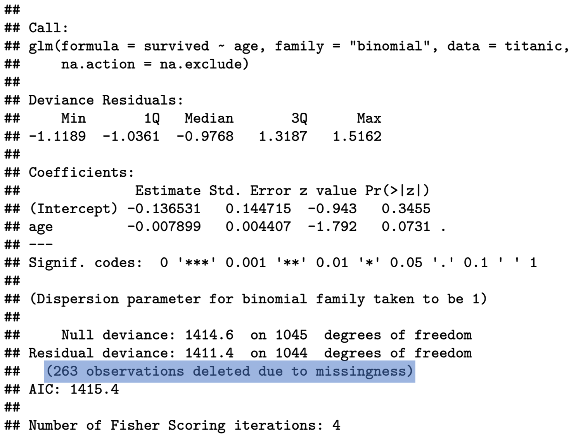
Task: Click the highlighted "263 observations deleted" line
Action: tap(229, 371)
